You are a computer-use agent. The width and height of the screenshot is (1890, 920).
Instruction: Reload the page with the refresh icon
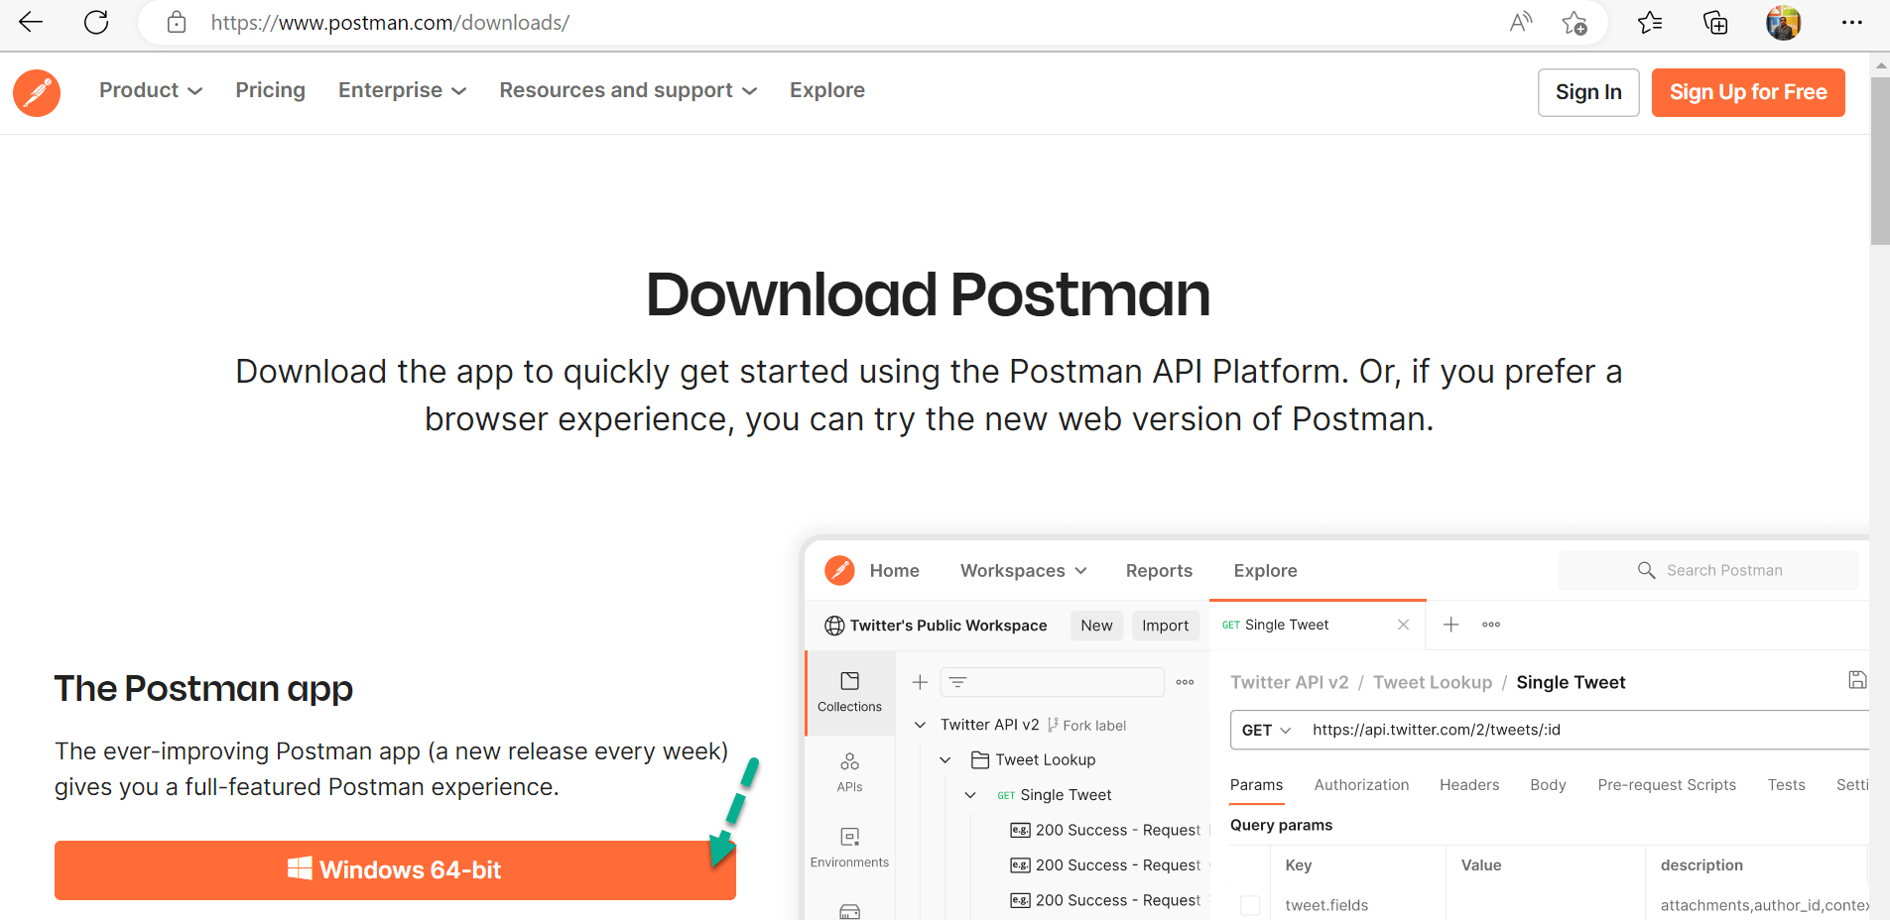coord(96,22)
